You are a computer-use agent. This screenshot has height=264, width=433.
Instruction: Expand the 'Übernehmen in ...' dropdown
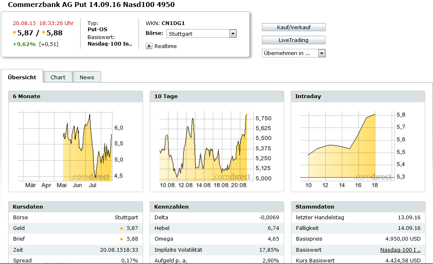pos(322,53)
